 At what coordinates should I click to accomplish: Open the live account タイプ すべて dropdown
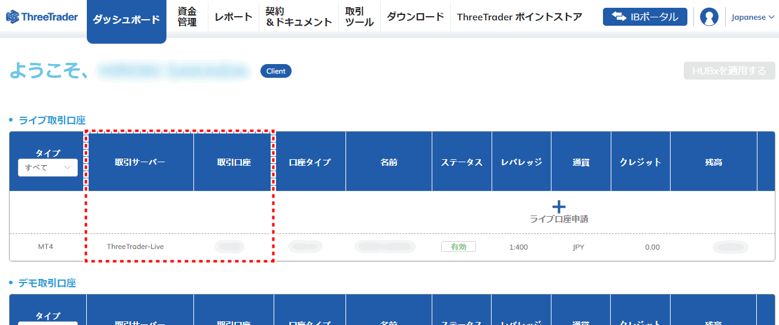48,168
